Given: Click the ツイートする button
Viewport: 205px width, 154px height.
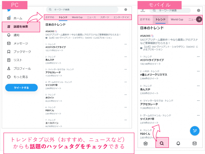Looking at the screenshot, I should pyautogui.click(x=21, y=88).
